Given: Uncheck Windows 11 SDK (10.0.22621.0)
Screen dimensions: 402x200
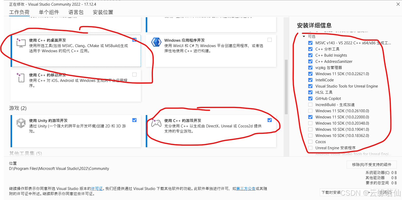Looking at the screenshot, I should click(x=310, y=74).
